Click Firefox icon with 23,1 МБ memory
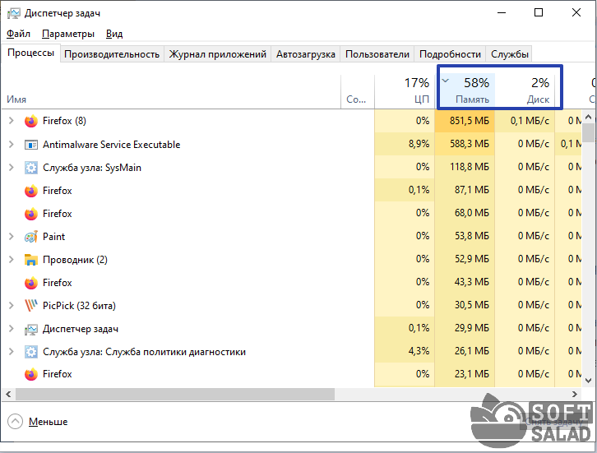This screenshot has height=453, width=597. click(31, 374)
